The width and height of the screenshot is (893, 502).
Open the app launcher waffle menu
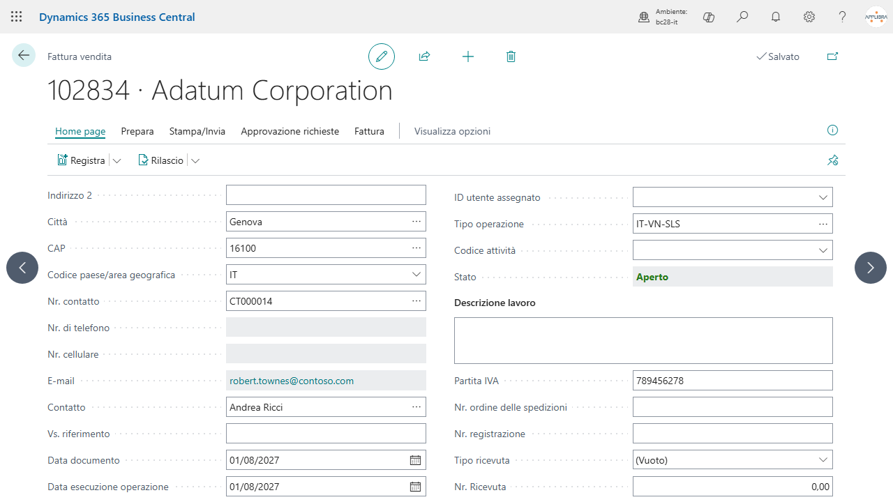pyautogui.click(x=17, y=17)
